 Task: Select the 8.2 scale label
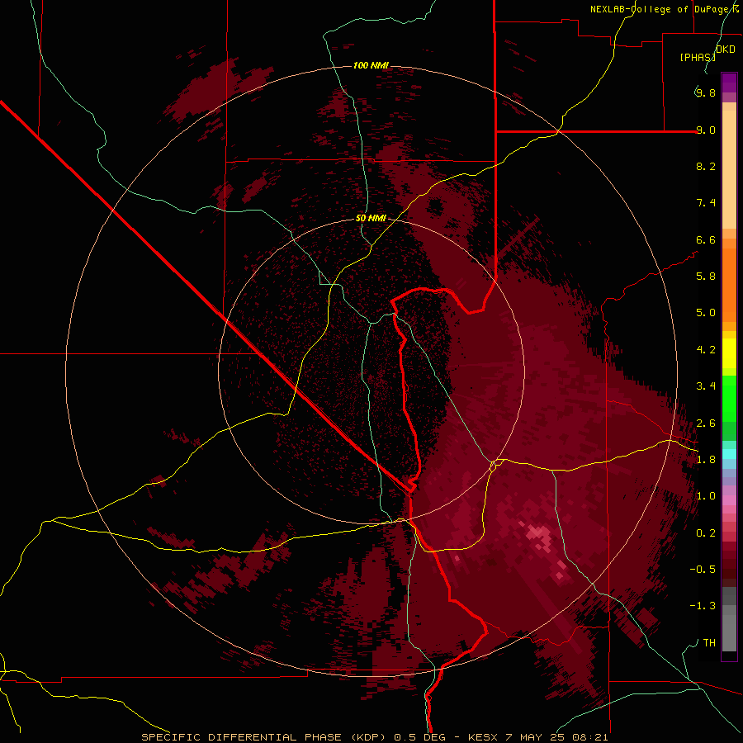pyautogui.click(x=706, y=166)
